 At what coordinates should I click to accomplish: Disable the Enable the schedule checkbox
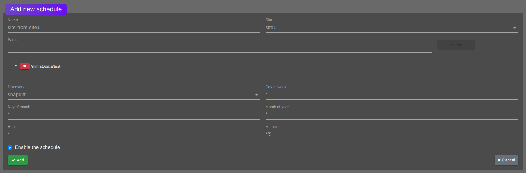coord(10,147)
